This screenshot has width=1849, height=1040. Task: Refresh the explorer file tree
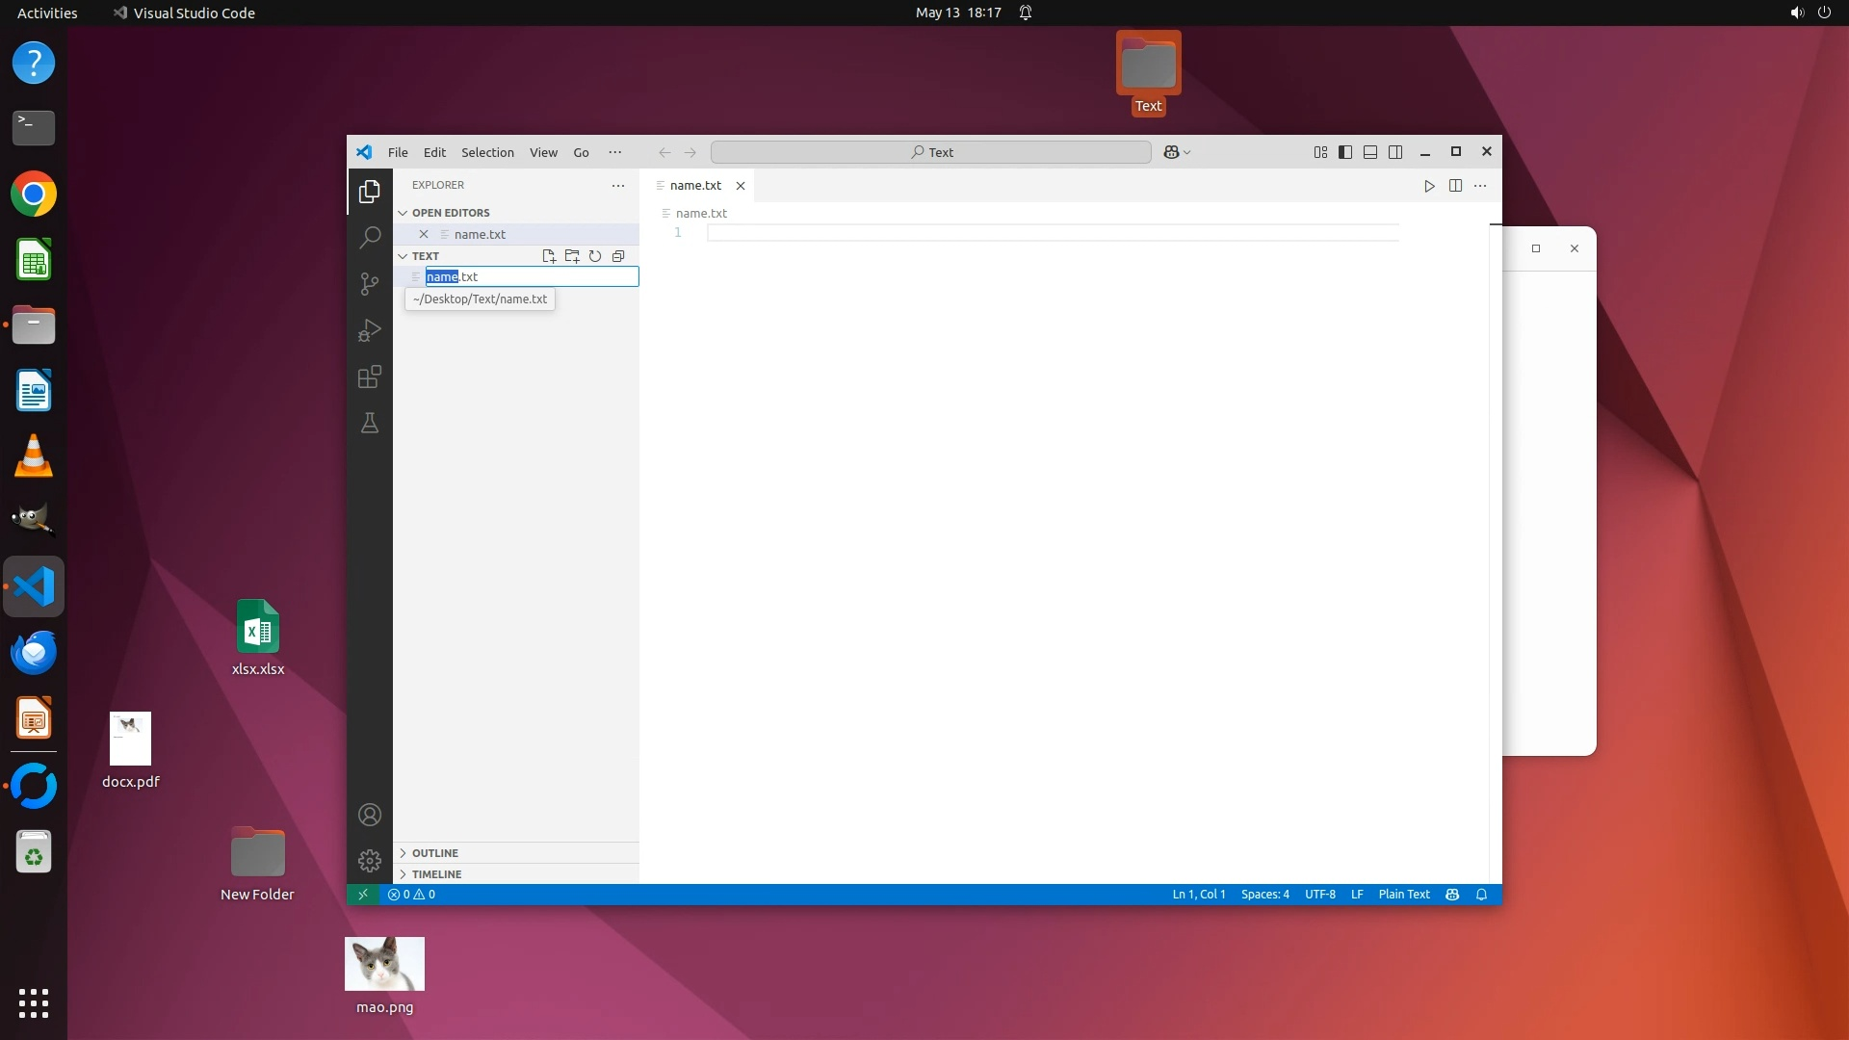pyautogui.click(x=595, y=256)
